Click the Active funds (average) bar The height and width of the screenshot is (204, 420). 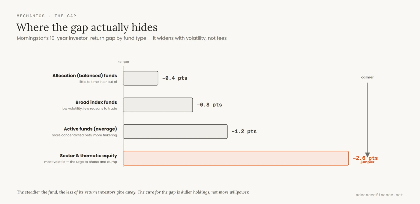175,132
